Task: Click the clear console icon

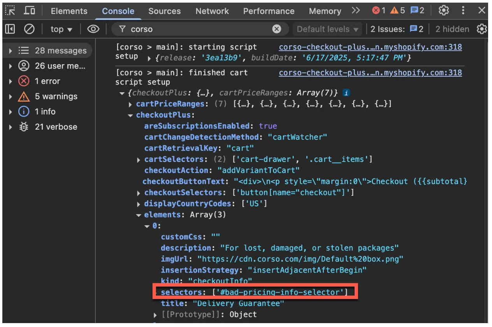Action: click(x=29, y=29)
